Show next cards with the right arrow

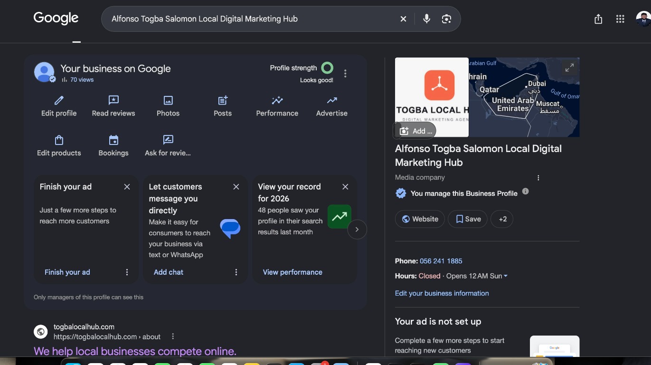(357, 230)
